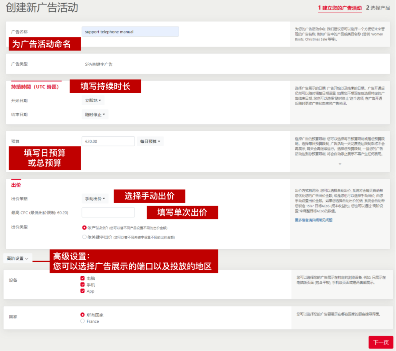Image resolution: width=396 pixels, height=351 pixels.
Task: Click the campaign name input field
Action: 130,32
